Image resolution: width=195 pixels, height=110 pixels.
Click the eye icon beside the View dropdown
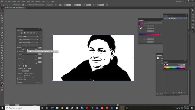pos(41,40)
